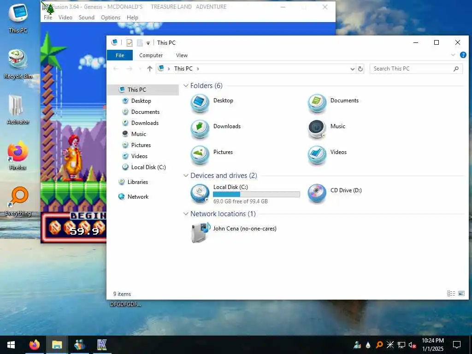Screen dimensions: 472x354
Task: Open the Computer ribbon tab
Action: 151,55
